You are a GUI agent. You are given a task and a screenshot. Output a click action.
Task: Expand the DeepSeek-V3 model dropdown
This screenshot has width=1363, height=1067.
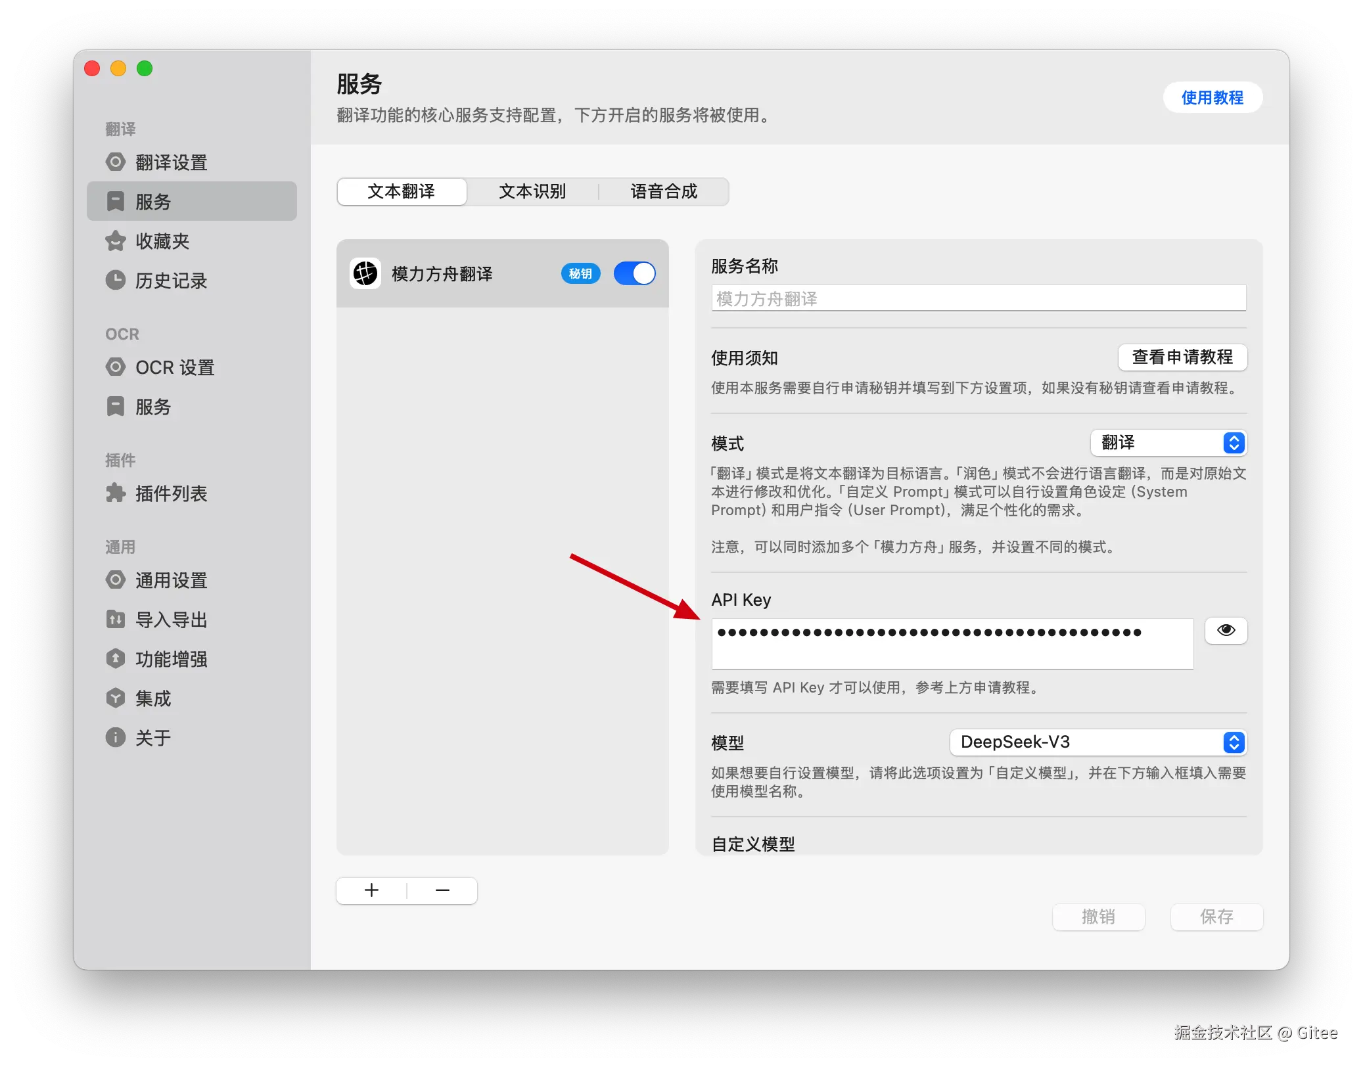(1097, 742)
